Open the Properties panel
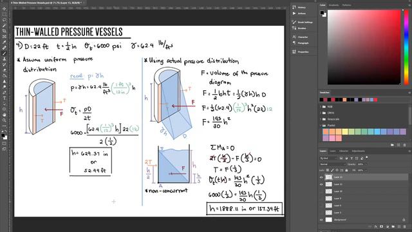Image resolution: width=412 pixels, height=232 pixels. click(301, 52)
